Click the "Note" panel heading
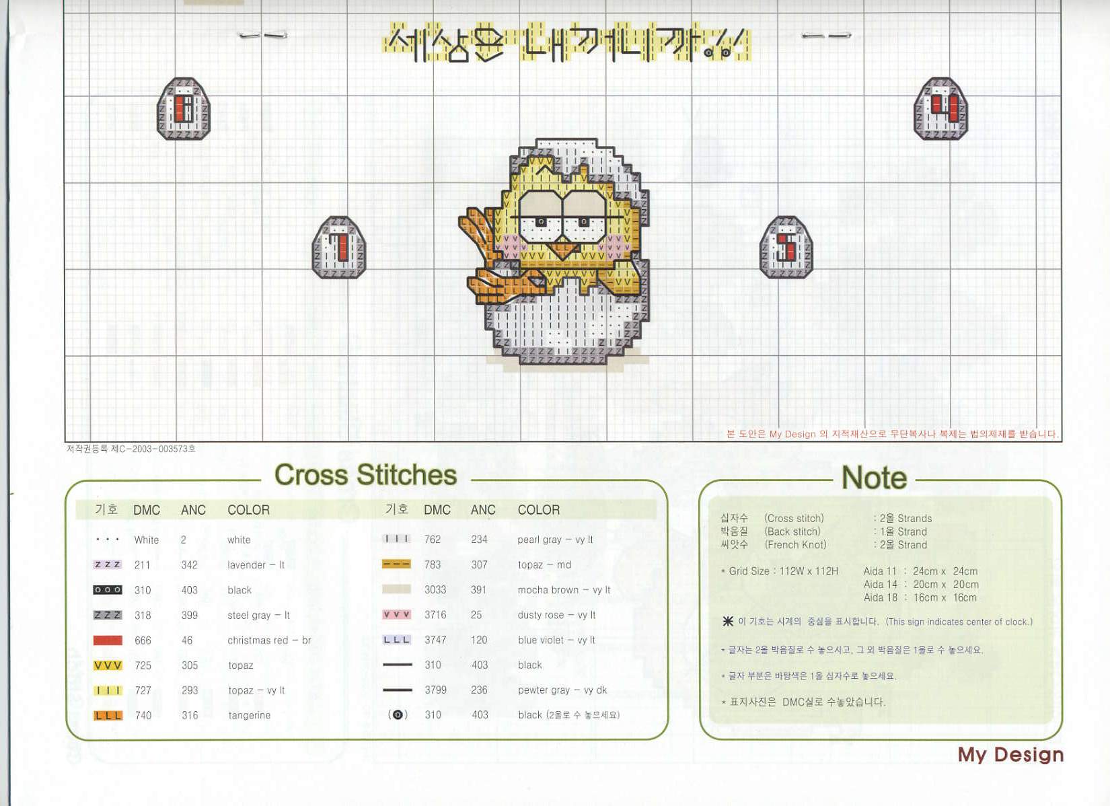Screen dimensions: 1110x806 tap(874, 478)
